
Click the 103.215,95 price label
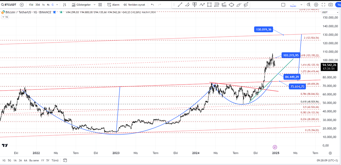click(291, 55)
